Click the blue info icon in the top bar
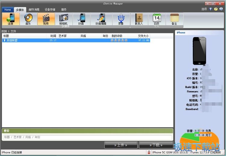The width and height of the screenshot is (226, 156). point(221,9)
